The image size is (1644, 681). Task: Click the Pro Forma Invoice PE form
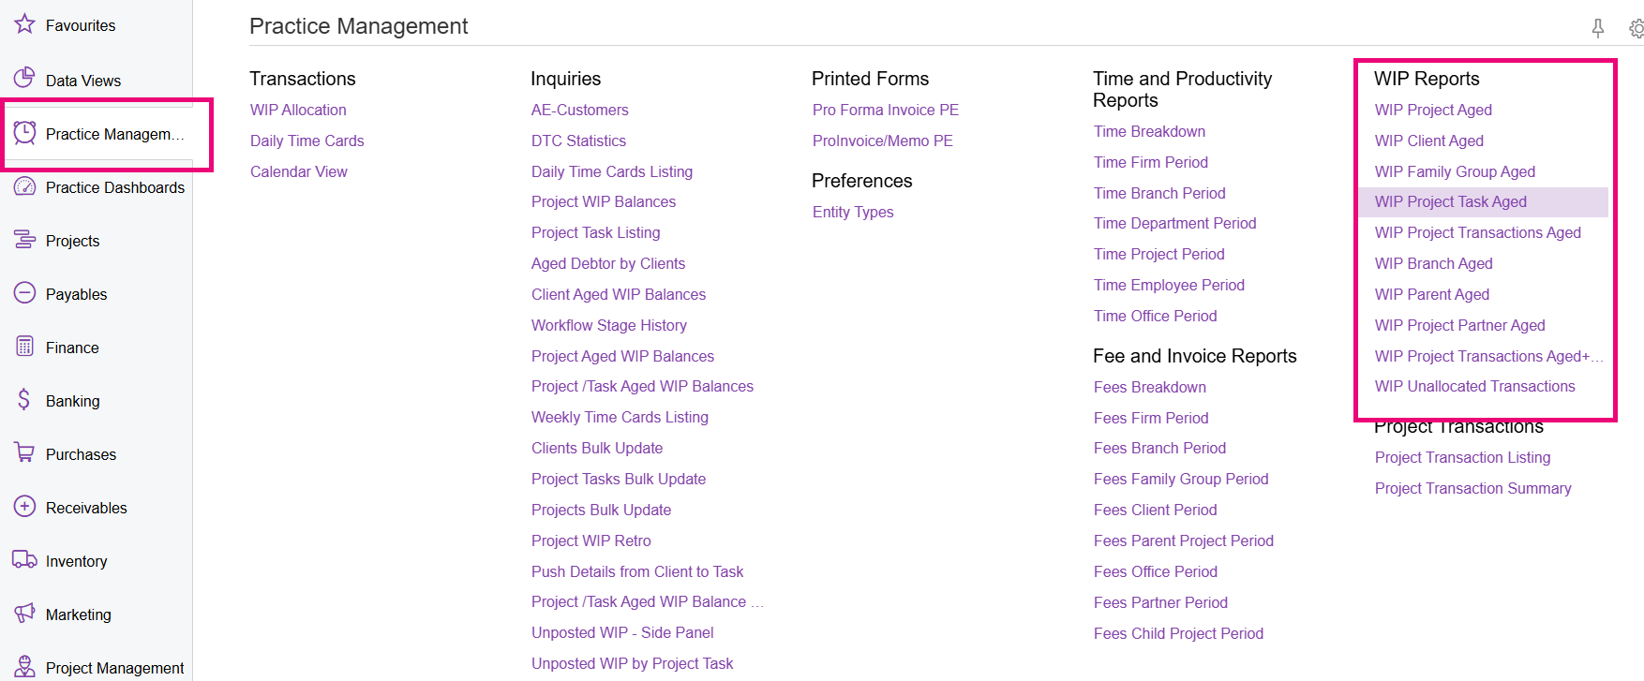click(885, 110)
